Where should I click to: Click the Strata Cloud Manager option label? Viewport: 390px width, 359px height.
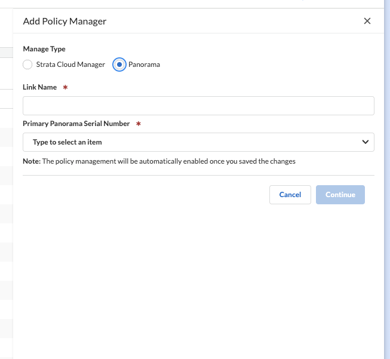tap(70, 65)
